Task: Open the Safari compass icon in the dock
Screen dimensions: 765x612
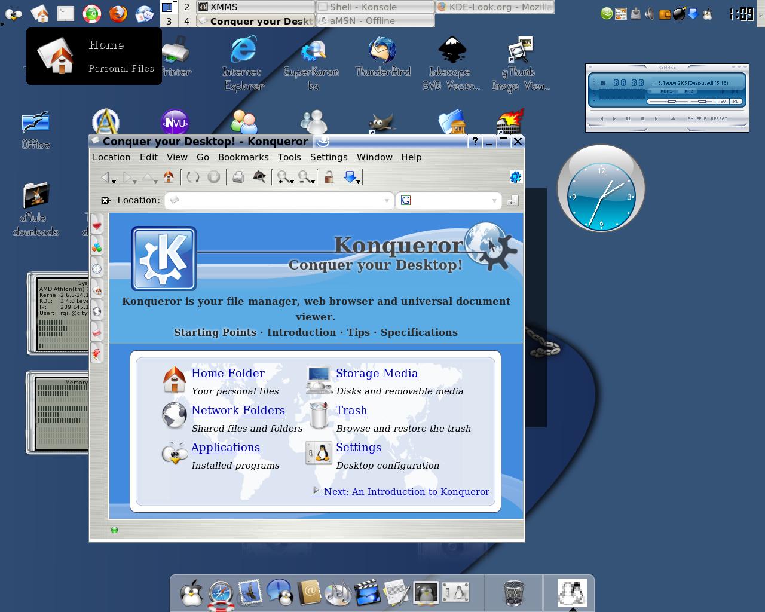Action: (221, 593)
